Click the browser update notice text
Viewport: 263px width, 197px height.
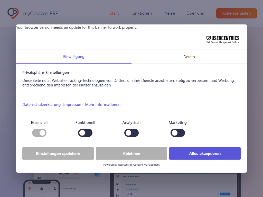coord(77,27)
